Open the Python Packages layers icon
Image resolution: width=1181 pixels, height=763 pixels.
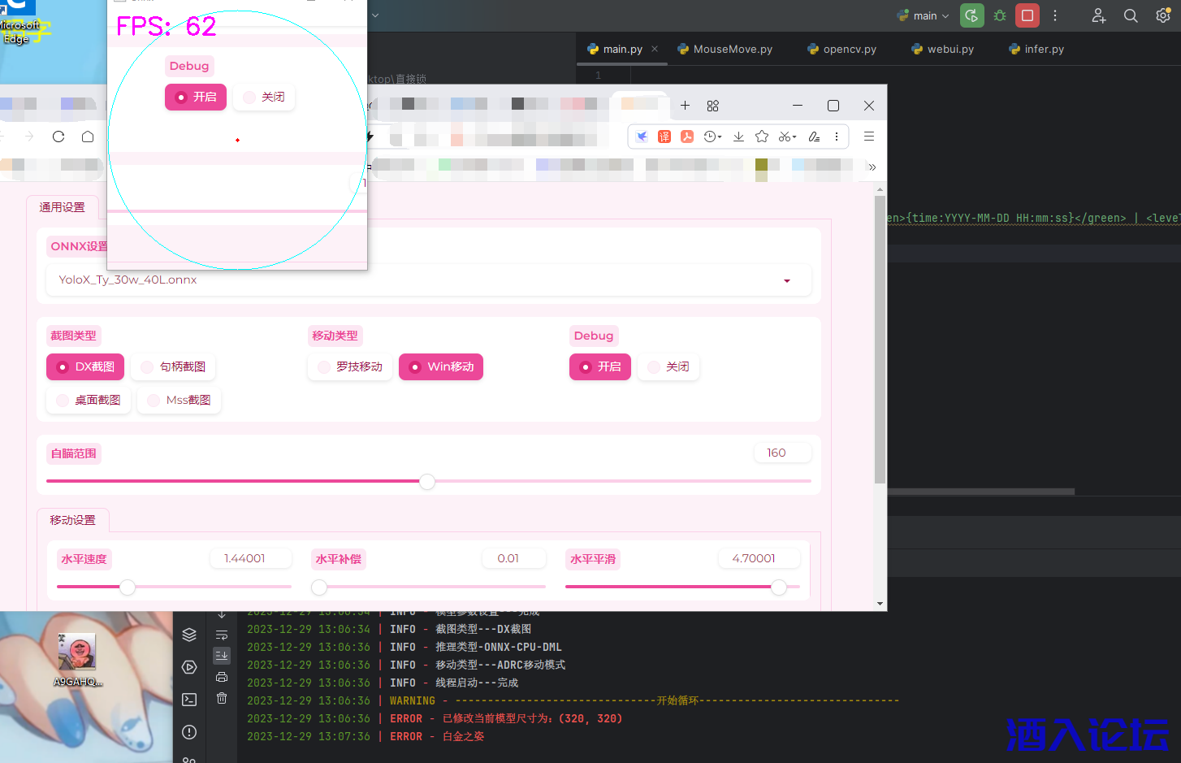click(x=189, y=635)
